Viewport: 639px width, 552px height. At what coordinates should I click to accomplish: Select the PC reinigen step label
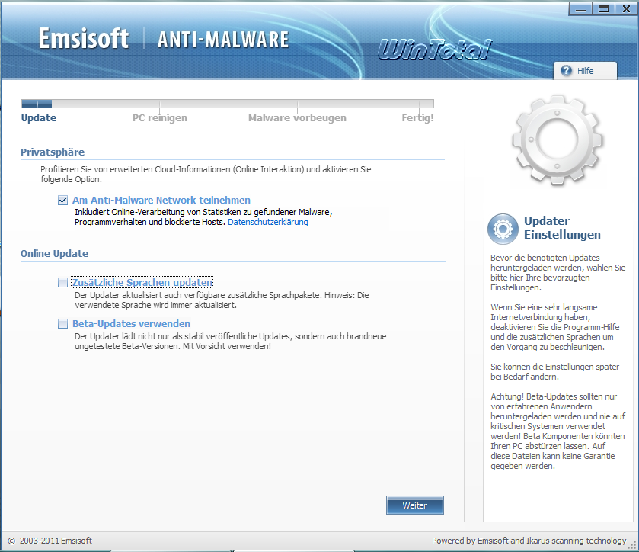click(160, 118)
